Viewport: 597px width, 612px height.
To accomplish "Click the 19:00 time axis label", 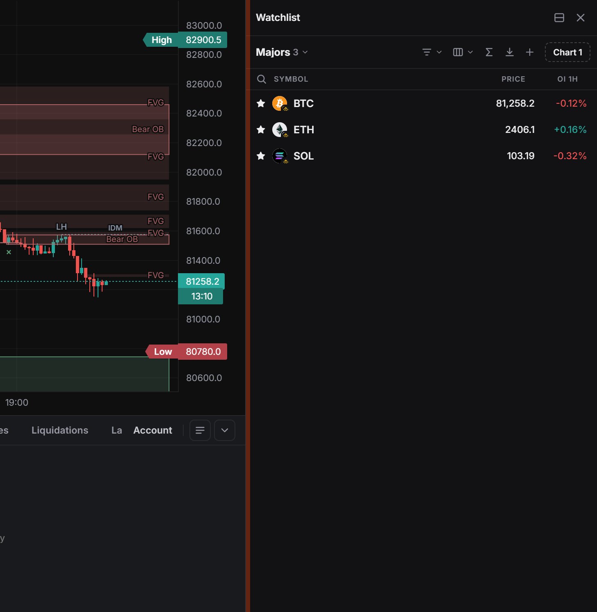I will pos(17,402).
